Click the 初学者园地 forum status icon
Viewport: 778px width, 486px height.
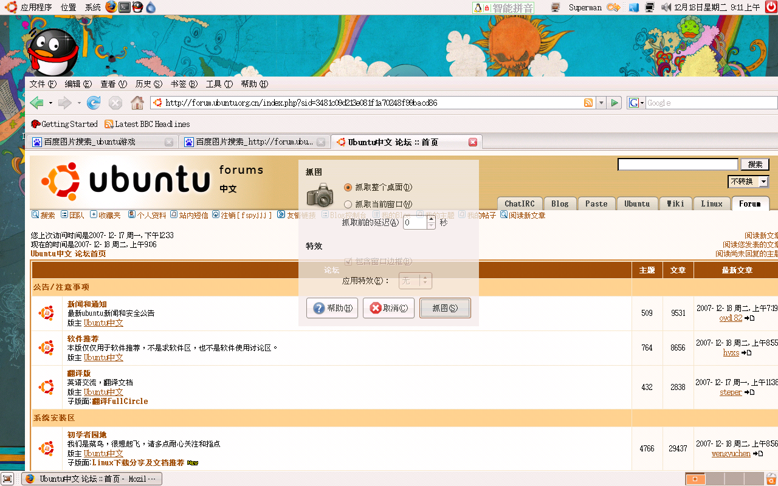[46, 448]
